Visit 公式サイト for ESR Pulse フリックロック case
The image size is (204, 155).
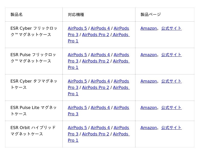point(171,55)
